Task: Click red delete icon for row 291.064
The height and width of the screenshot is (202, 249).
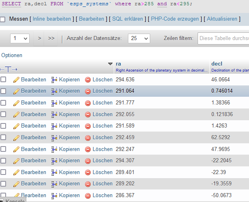Action: pyautogui.click(x=88, y=91)
